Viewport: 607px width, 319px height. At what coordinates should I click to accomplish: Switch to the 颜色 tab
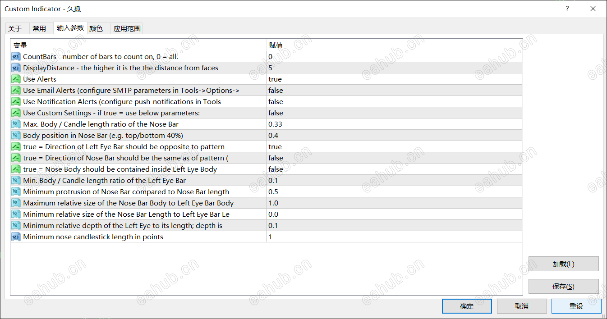coord(96,28)
